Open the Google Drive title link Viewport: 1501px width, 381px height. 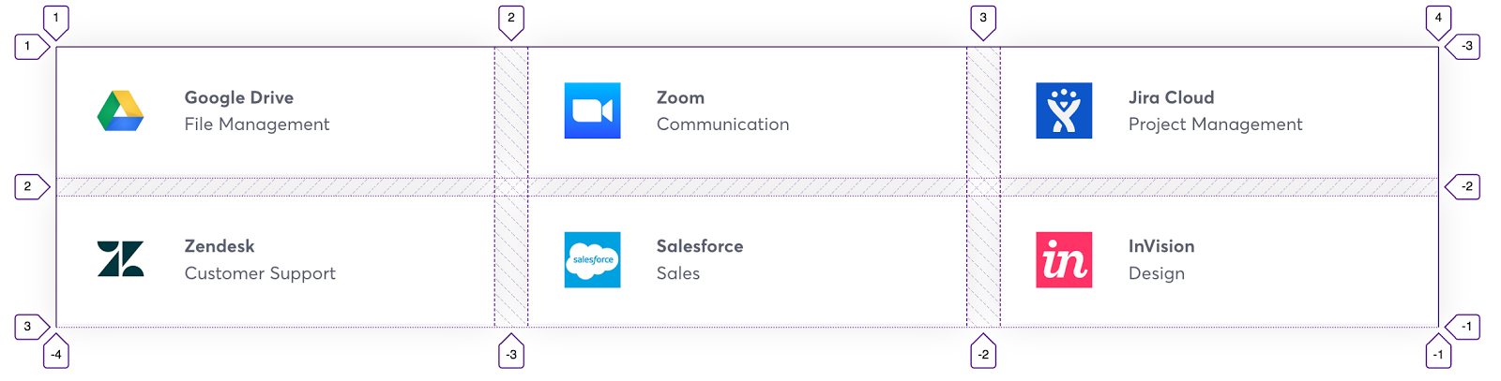click(x=239, y=97)
